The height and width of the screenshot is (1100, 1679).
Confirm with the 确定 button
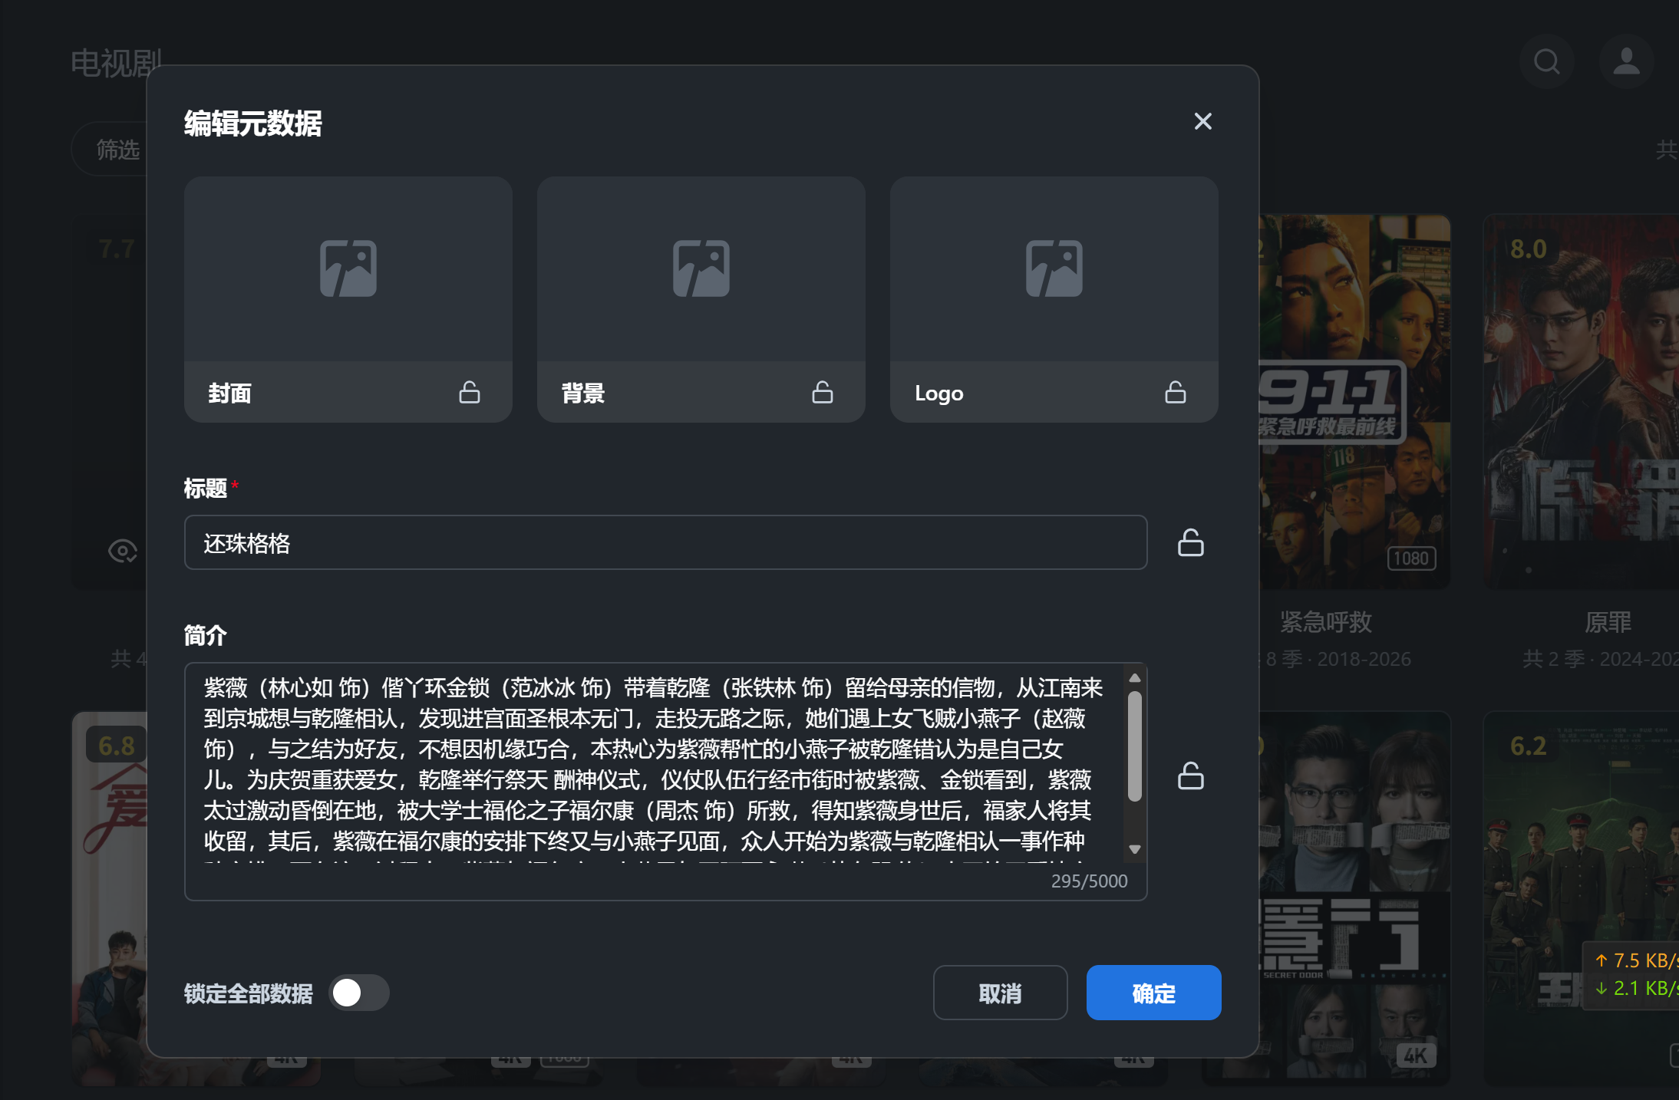pos(1153,993)
